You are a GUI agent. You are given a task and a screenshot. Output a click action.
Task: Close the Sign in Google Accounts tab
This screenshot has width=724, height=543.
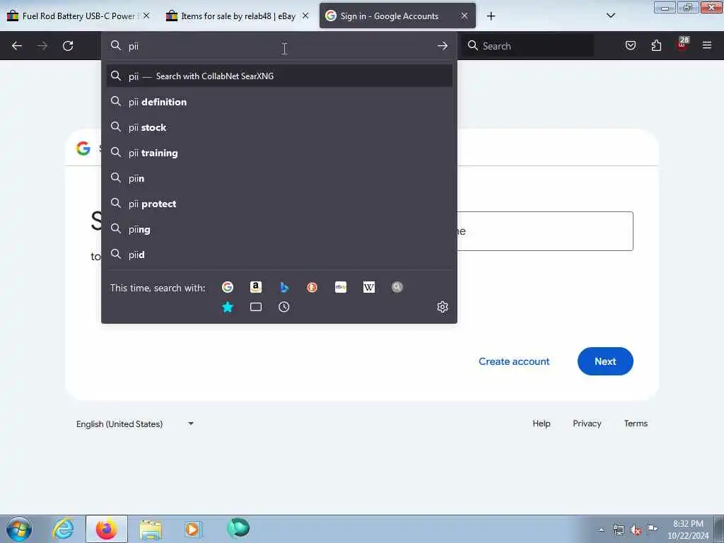coord(465,16)
